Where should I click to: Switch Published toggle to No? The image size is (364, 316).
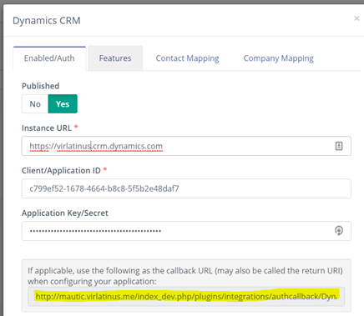35,104
